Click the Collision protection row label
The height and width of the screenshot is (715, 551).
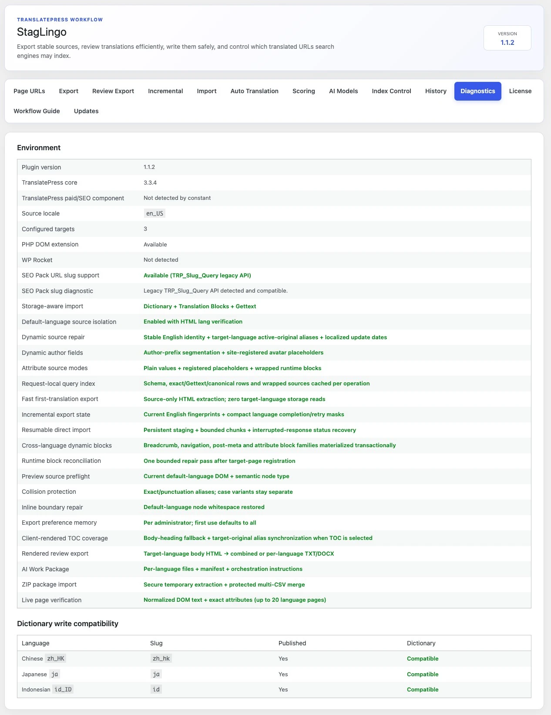[x=49, y=492]
